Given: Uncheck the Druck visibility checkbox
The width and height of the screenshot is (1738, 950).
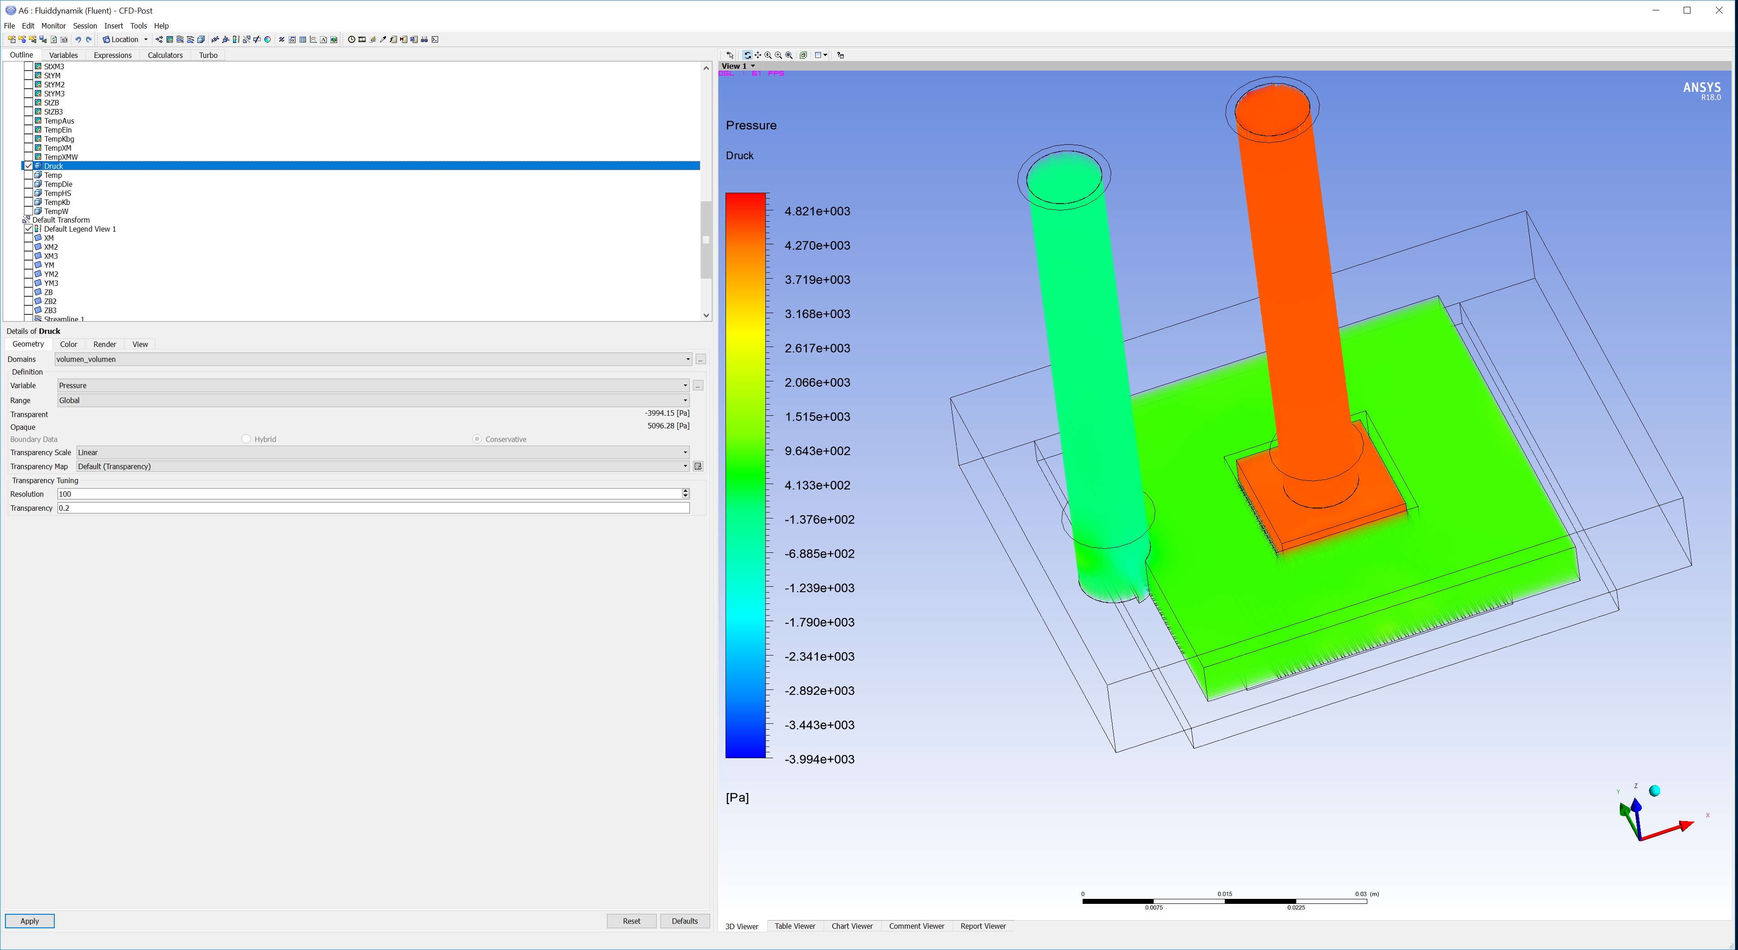Looking at the screenshot, I should pos(29,166).
